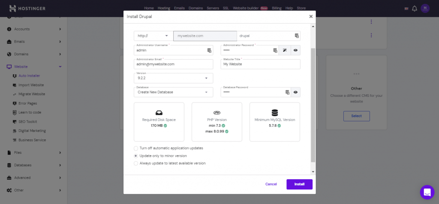The width and height of the screenshot is (439, 204).
Task: Click the Website Title input field
Action: [x=260, y=64]
